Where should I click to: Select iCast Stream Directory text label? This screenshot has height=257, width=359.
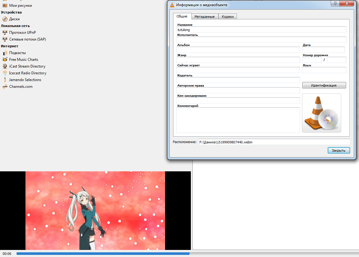(27, 66)
